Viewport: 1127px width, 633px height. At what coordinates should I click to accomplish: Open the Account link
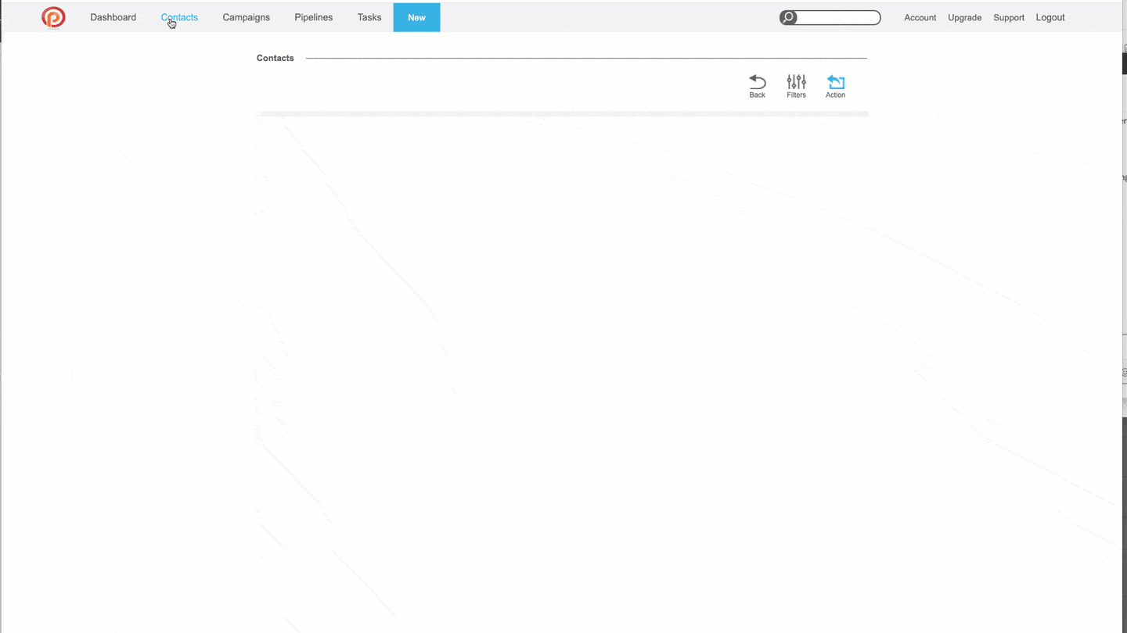pyautogui.click(x=920, y=17)
